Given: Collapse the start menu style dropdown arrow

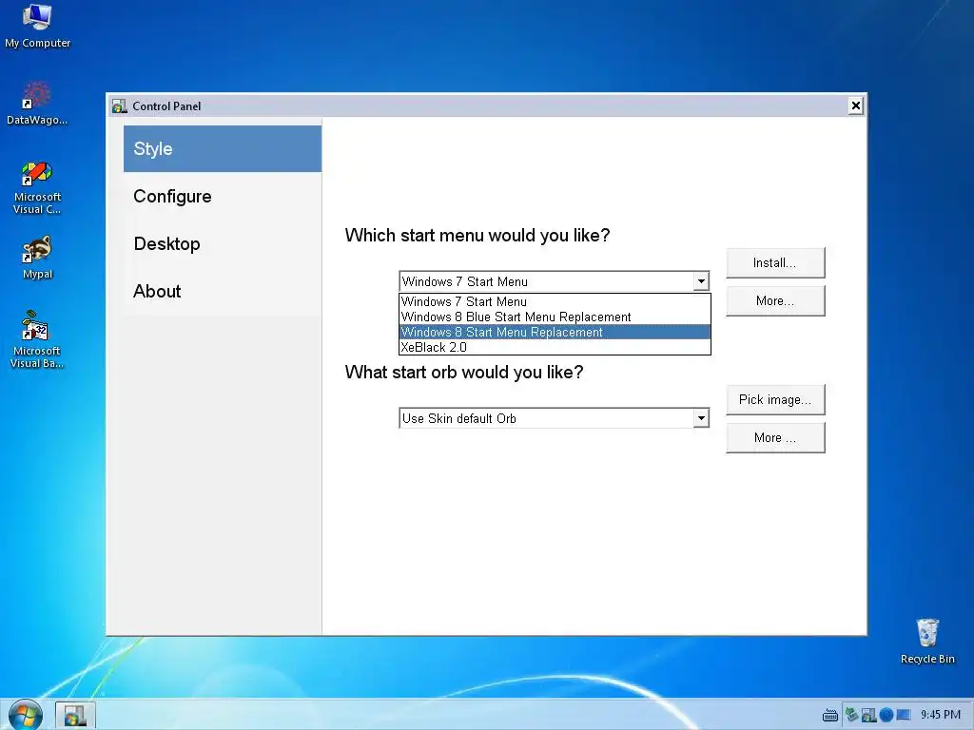Looking at the screenshot, I should (x=701, y=281).
